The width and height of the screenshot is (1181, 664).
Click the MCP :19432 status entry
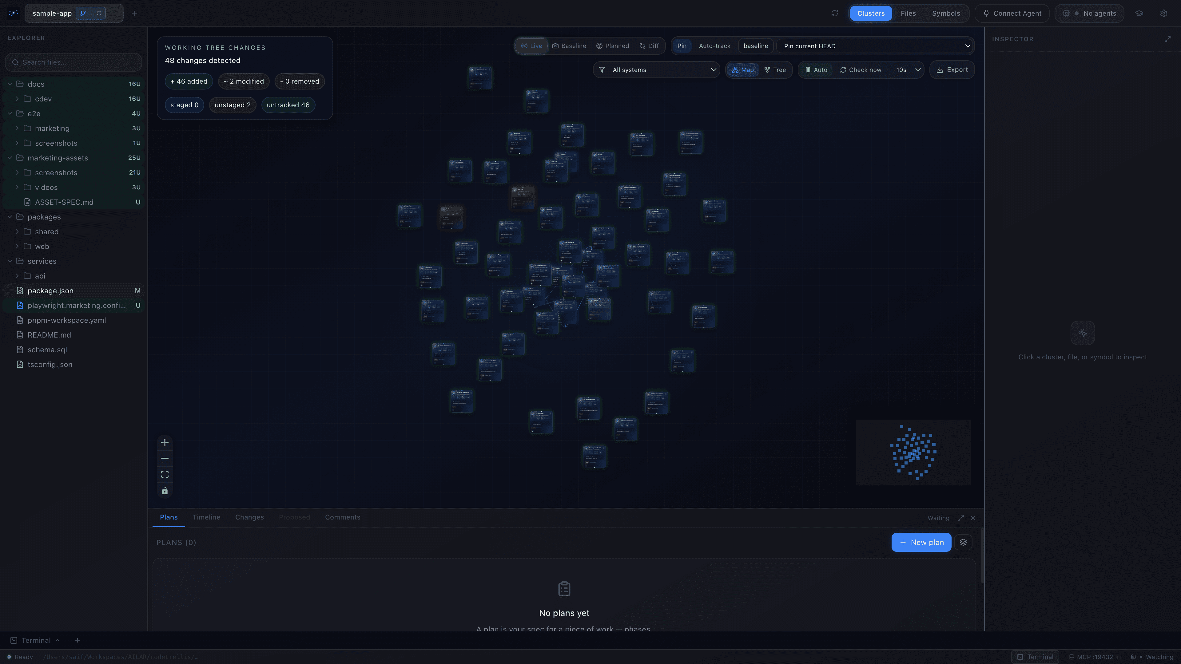(x=1095, y=657)
